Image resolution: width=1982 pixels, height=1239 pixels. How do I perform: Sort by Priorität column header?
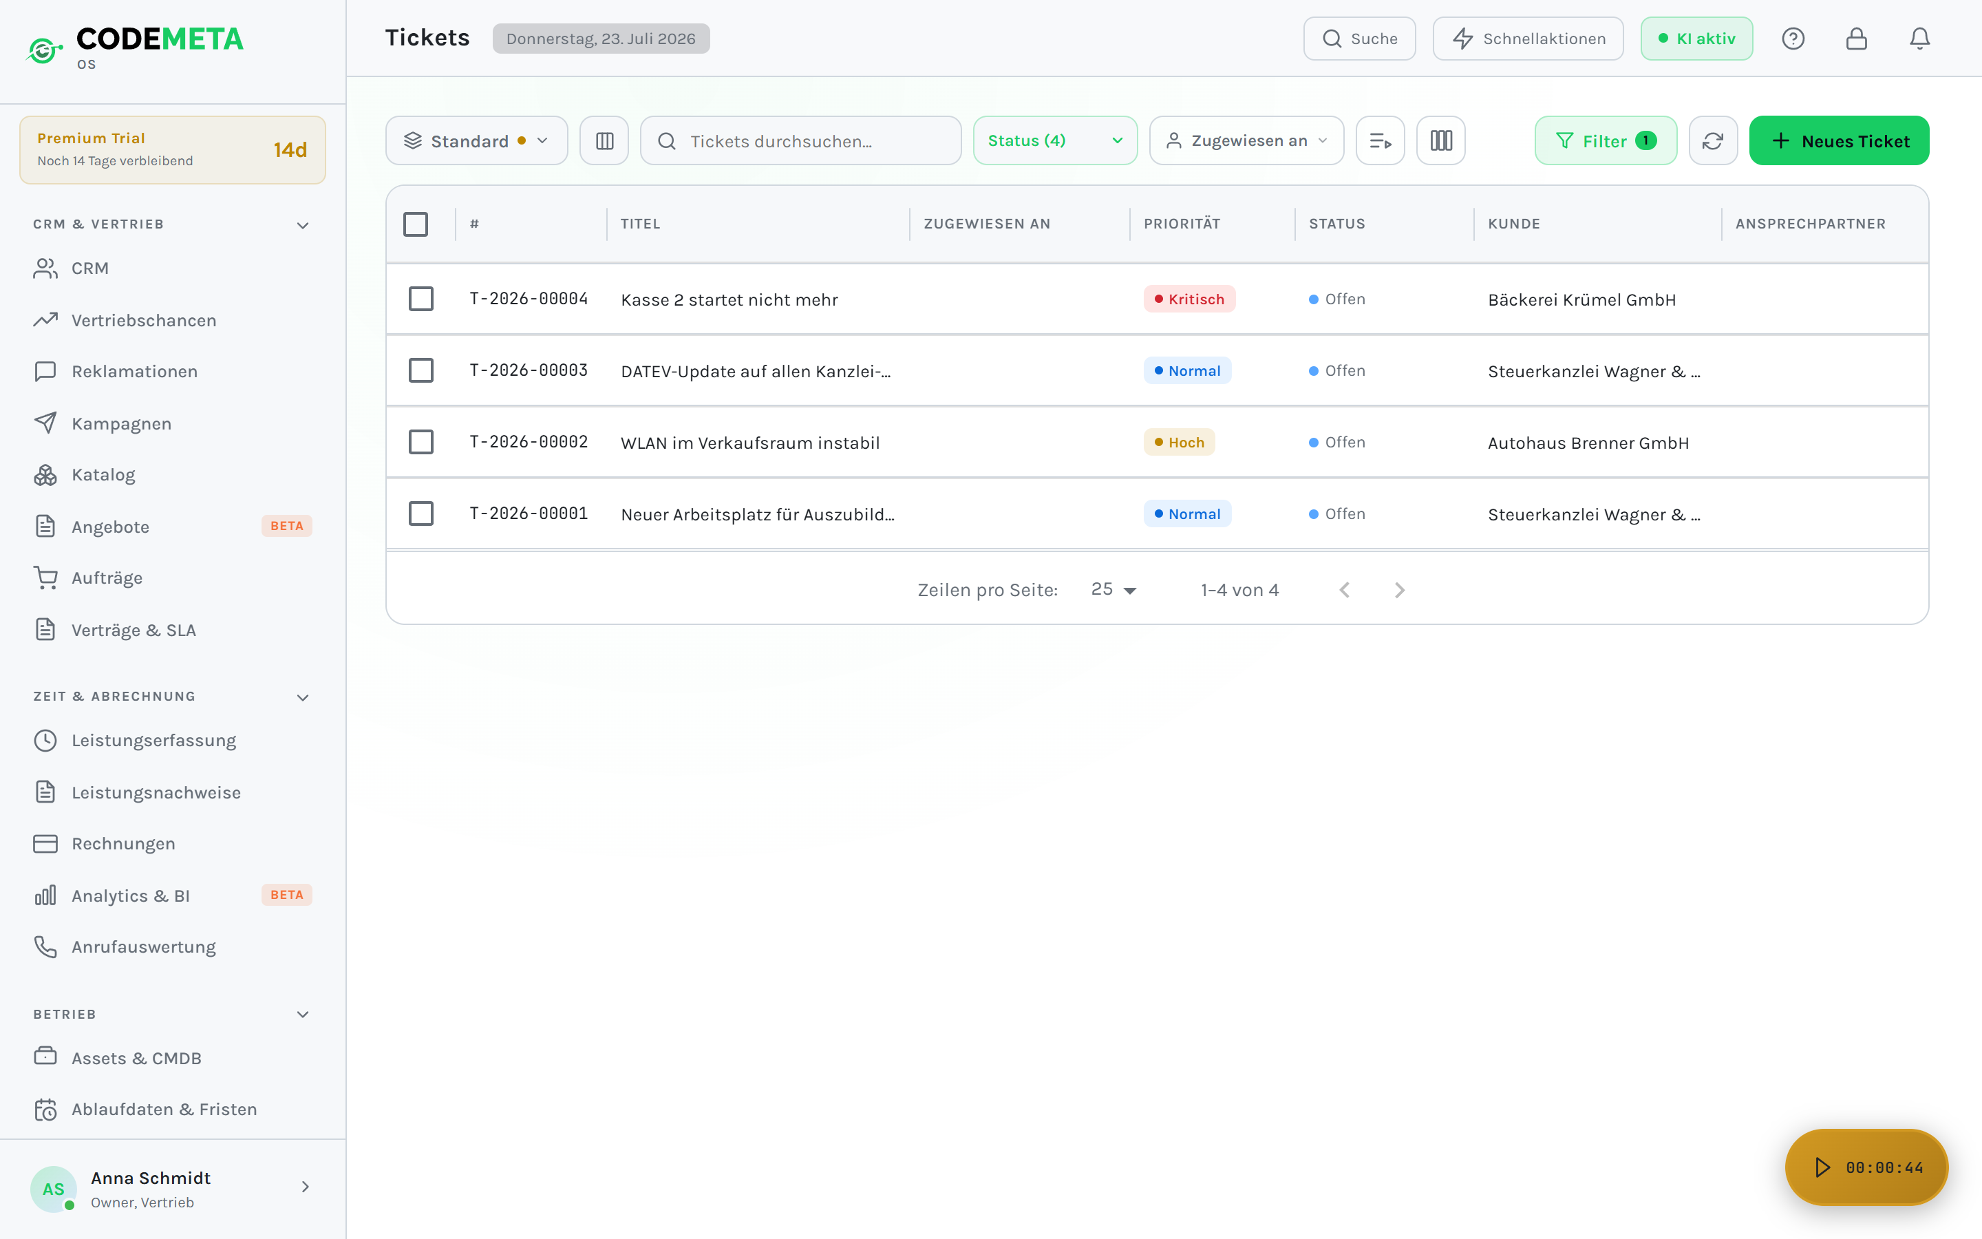pos(1182,224)
